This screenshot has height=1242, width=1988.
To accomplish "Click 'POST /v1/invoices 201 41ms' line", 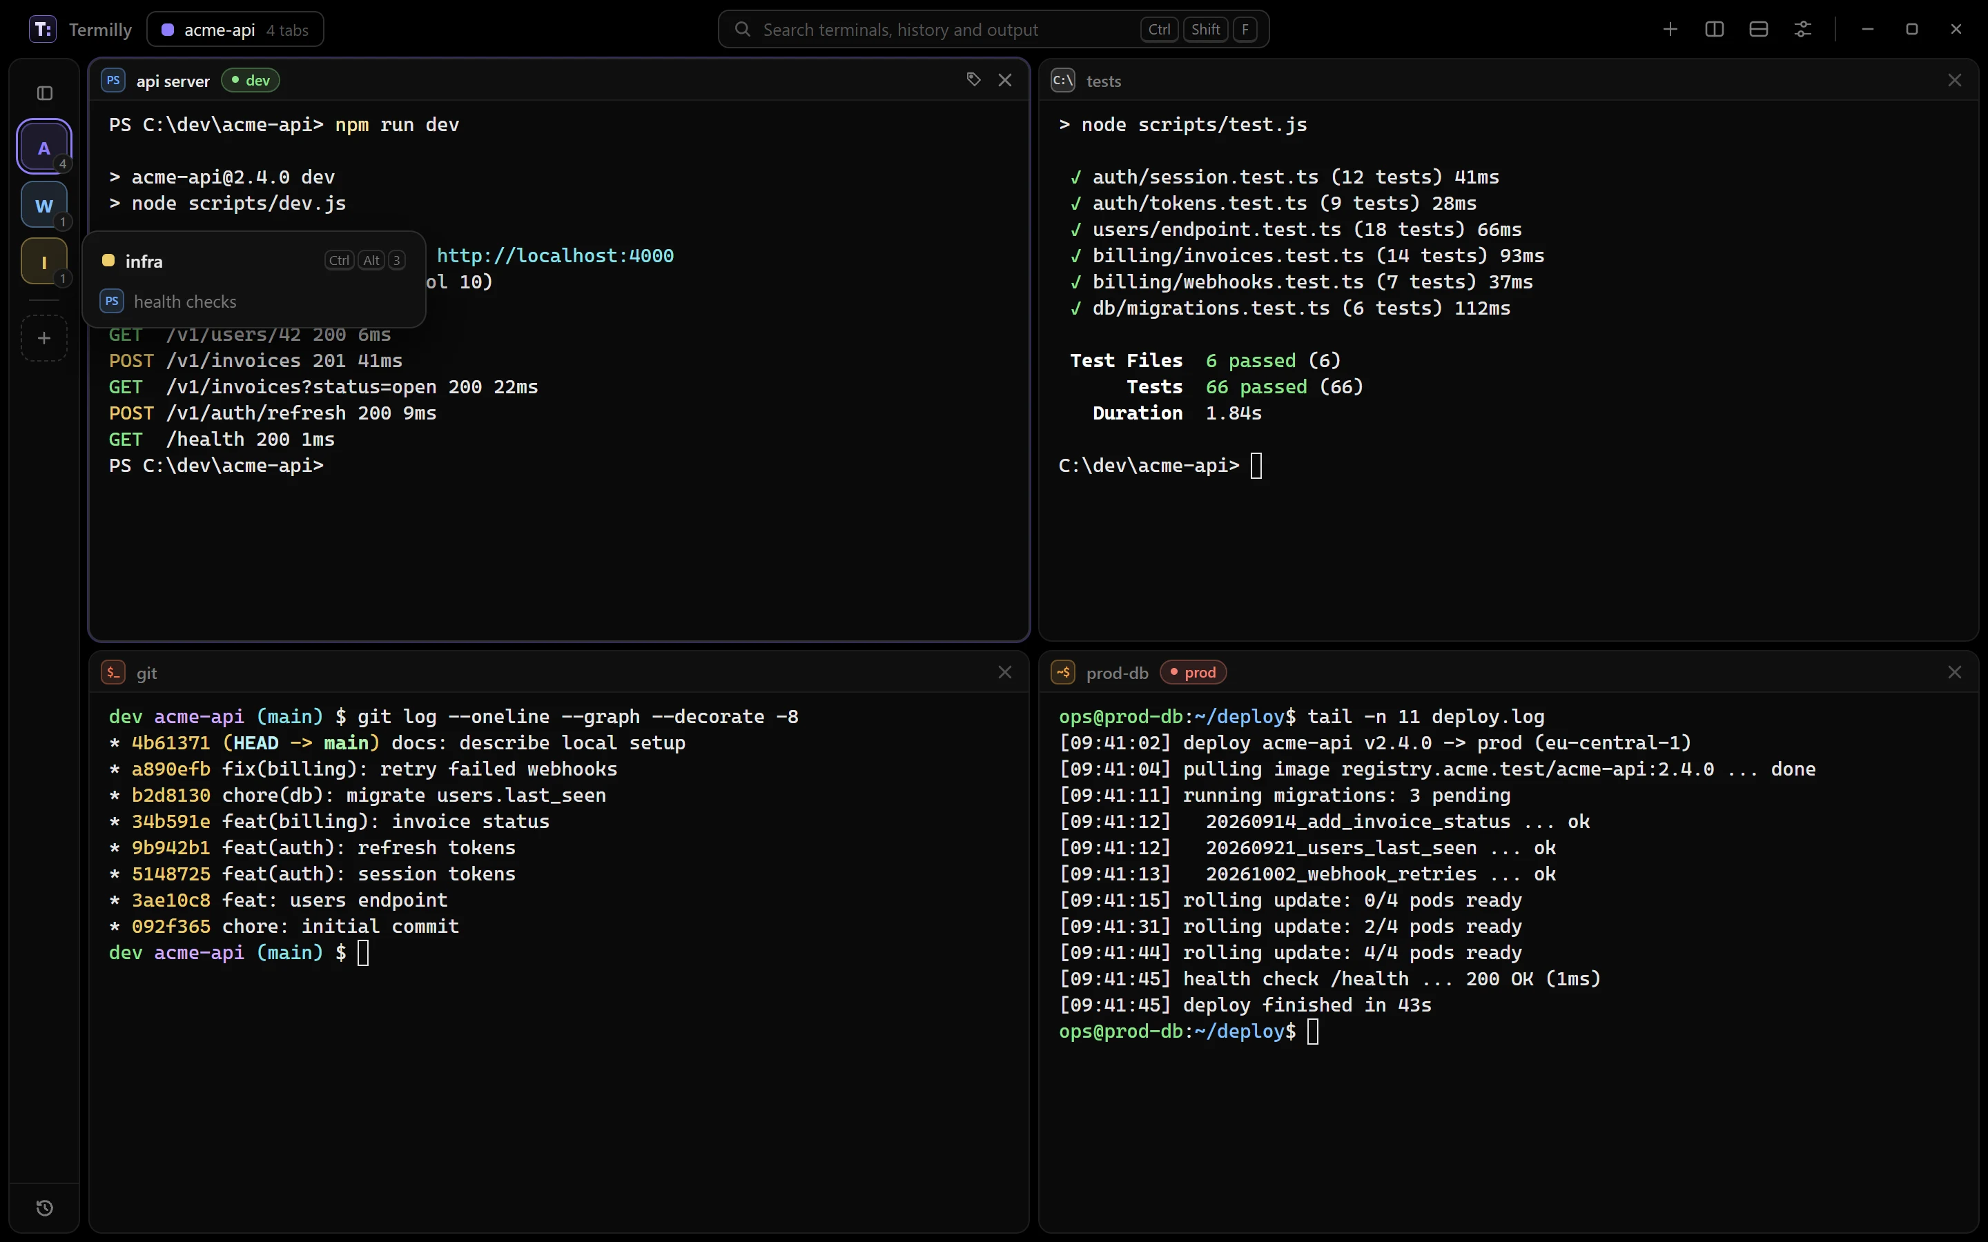I will (x=255, y=361).
